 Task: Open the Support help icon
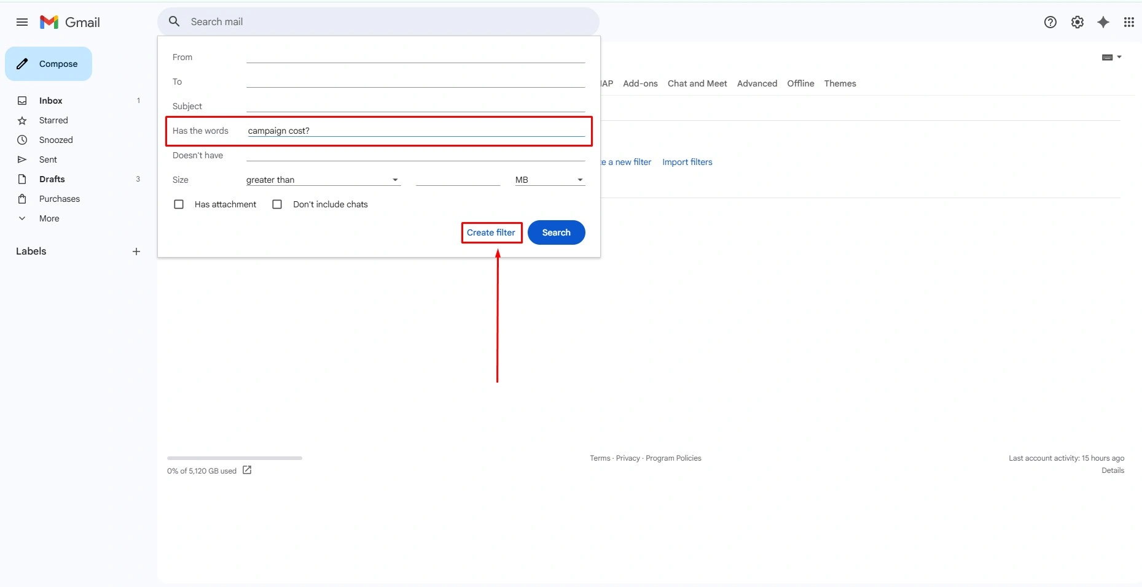[1050, 22]
